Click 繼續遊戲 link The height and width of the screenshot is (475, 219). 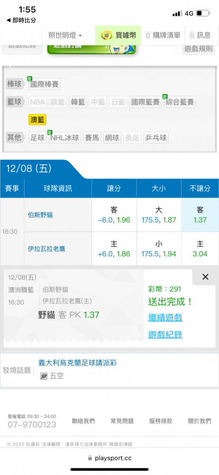tap(165, 317)
